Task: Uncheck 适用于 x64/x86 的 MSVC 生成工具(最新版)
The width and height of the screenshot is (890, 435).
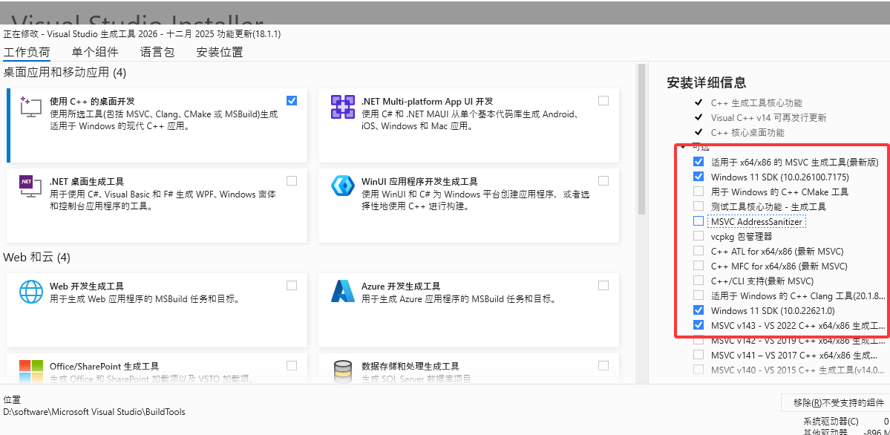Action: [698, 162]
